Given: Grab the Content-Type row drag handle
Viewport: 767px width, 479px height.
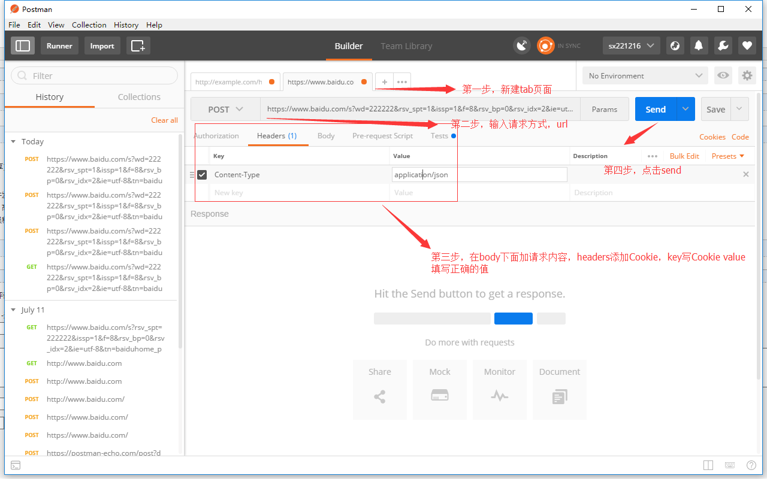Looking at the screenshot, I should tap(192, 175).
